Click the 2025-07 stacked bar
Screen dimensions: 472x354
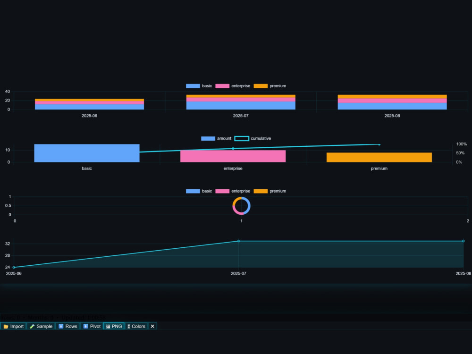(x=241, y=102)
